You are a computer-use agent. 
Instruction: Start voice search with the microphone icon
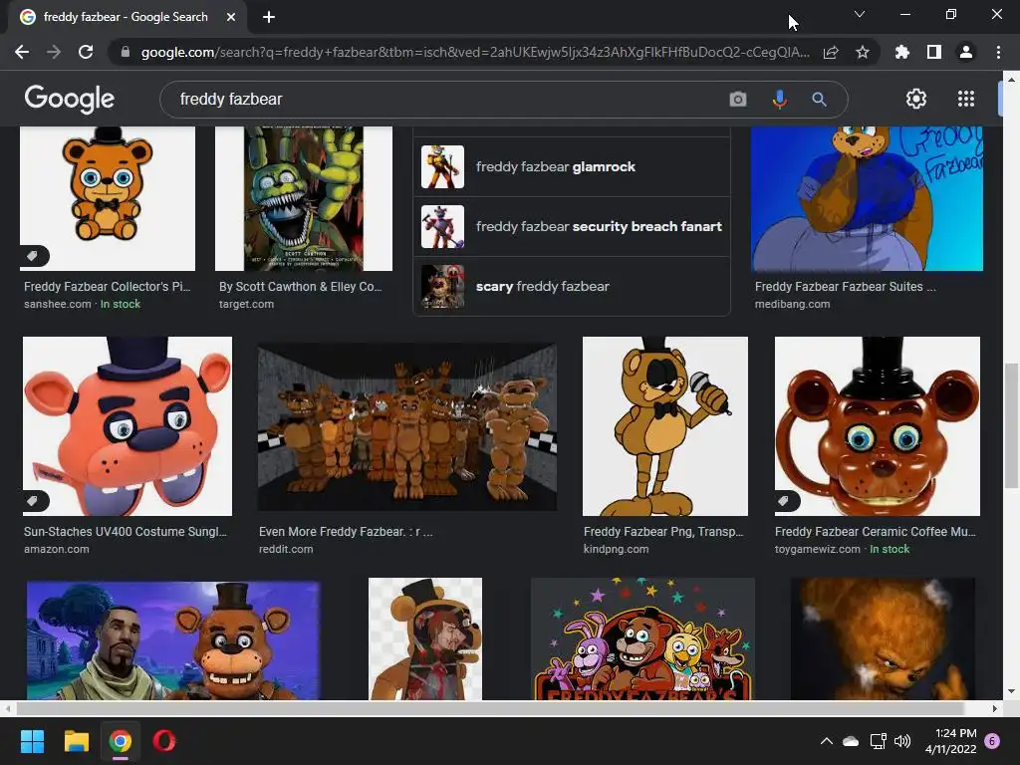click(779, 99)
